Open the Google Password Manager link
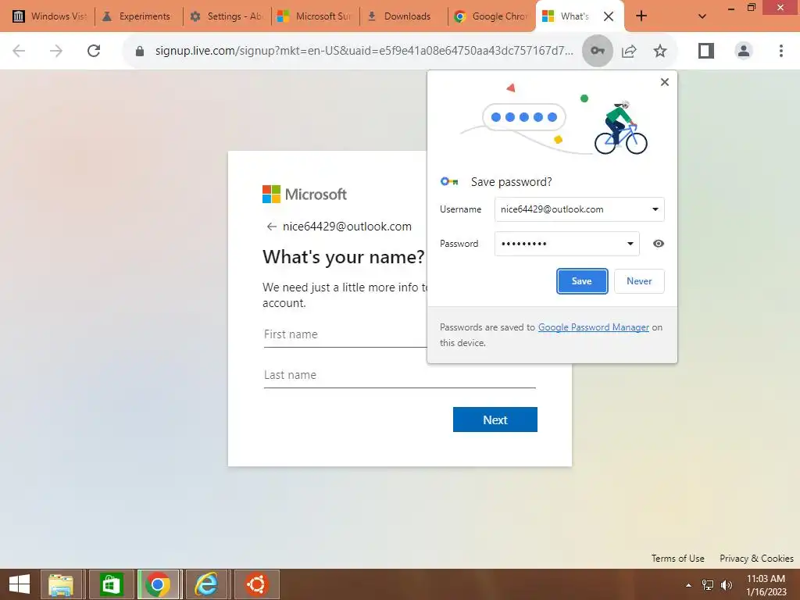 point(594,327)
